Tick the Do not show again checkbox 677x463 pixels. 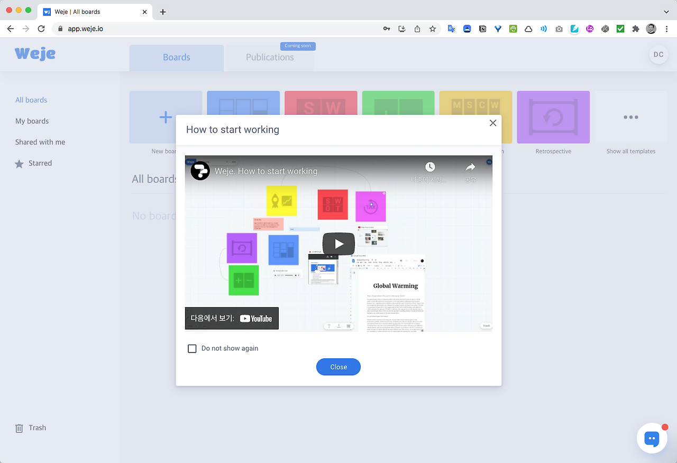pyautogui.click(x=192, y=348)
